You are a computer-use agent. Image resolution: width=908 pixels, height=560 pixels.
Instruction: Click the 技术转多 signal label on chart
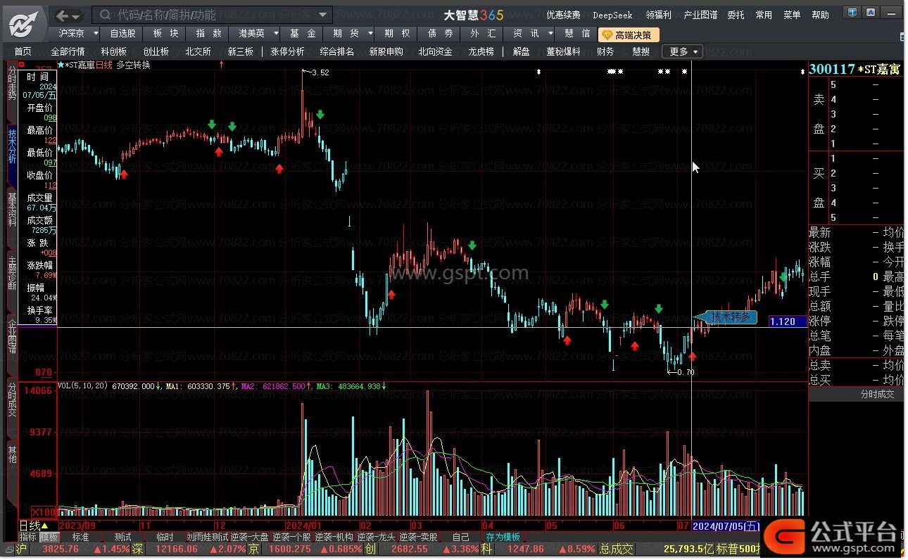point(729,317)
